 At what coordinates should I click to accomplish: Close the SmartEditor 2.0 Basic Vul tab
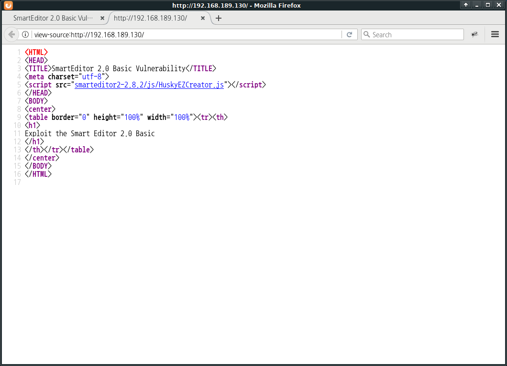[x=102, y=18]
